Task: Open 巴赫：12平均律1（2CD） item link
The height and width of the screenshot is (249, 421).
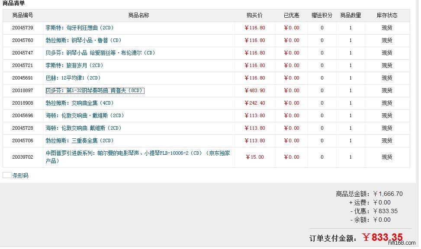Action: [x=73, y=78]
